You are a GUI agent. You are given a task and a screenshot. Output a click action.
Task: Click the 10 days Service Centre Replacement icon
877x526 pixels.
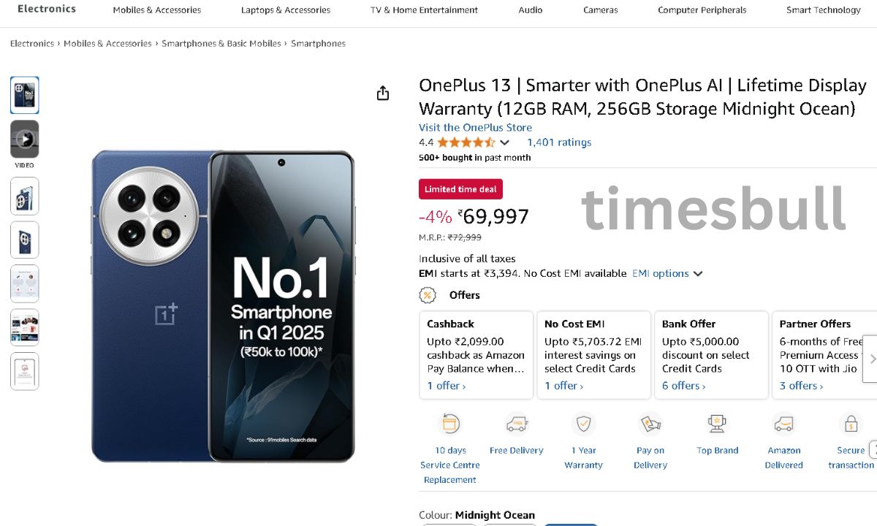[x=450, y=424]
